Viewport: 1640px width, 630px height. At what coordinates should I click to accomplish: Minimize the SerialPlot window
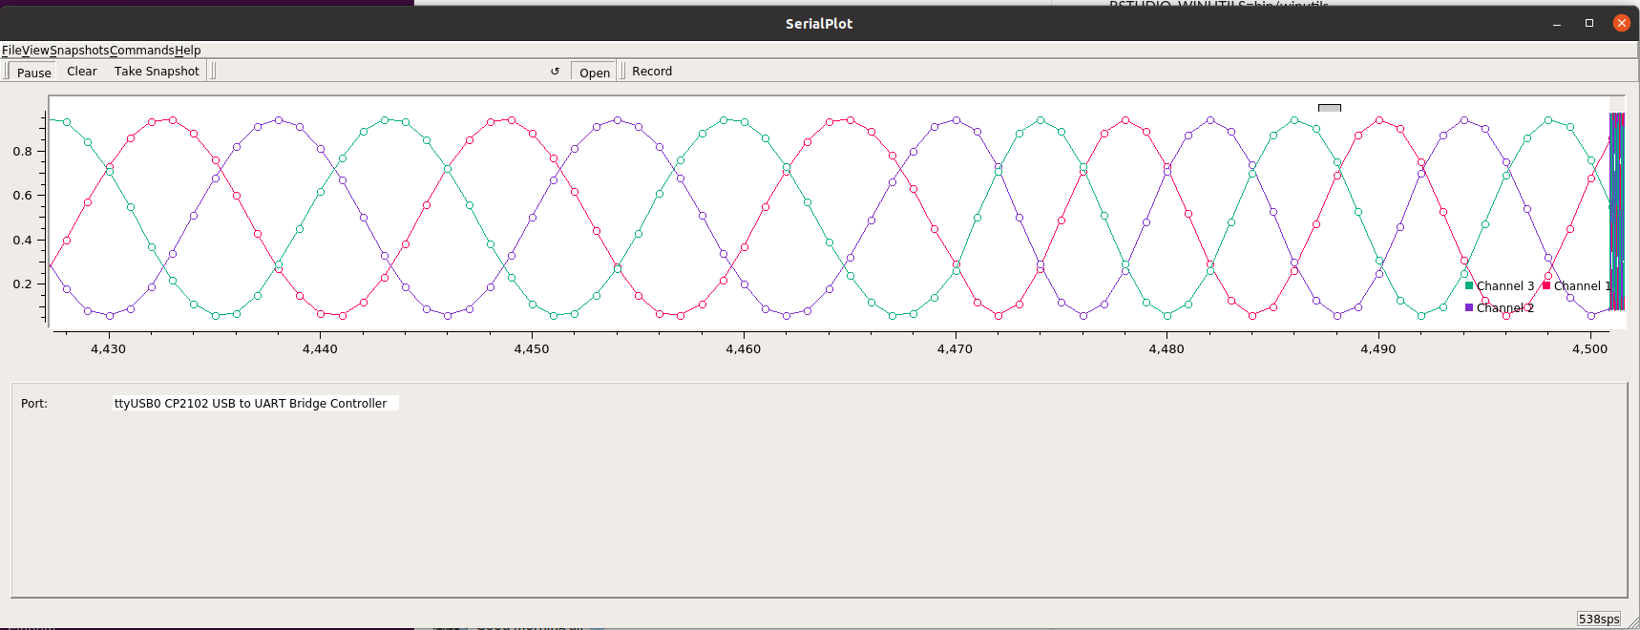[1557, 23]
